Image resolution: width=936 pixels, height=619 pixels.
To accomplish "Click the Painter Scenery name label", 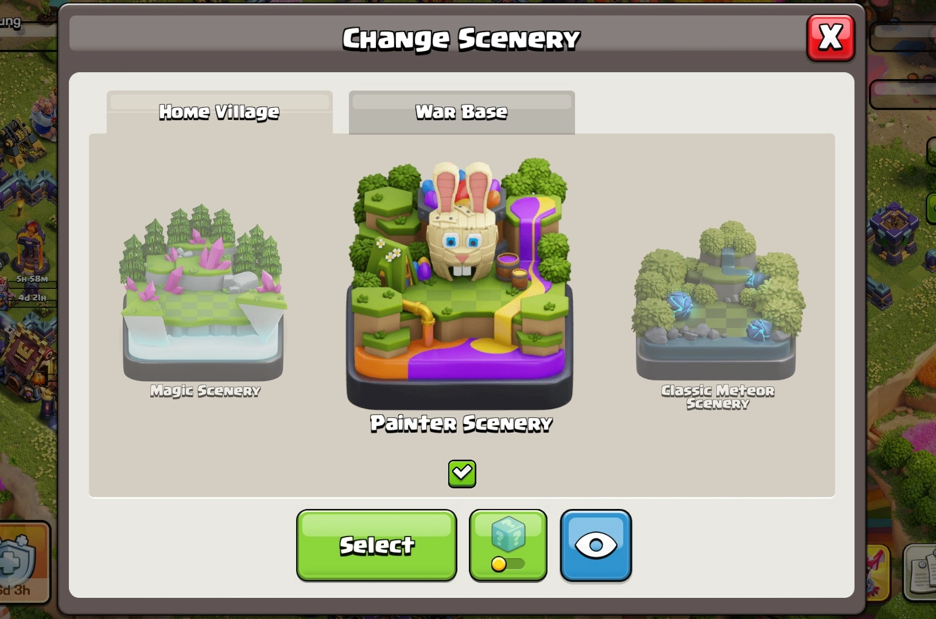I will pyautogui.click(x=461, y=424).
